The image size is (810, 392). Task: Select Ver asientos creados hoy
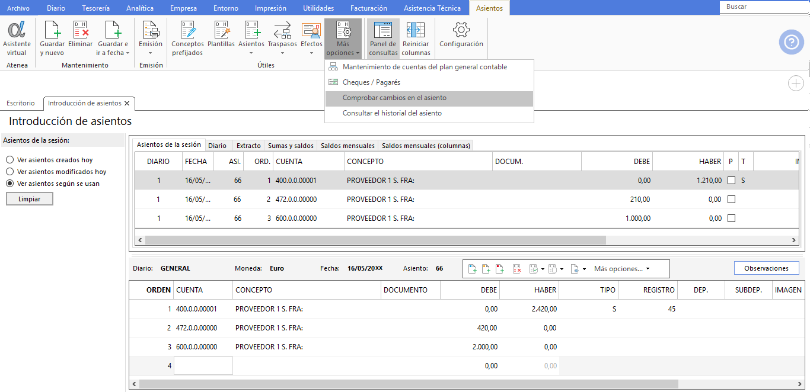pos(9,160)
